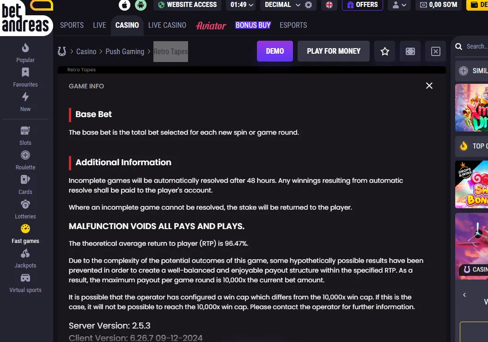Click the PLAY FOR MONEY button
Image resolution: width=488 pixels, height=342 pixels.
coord(334,51)
